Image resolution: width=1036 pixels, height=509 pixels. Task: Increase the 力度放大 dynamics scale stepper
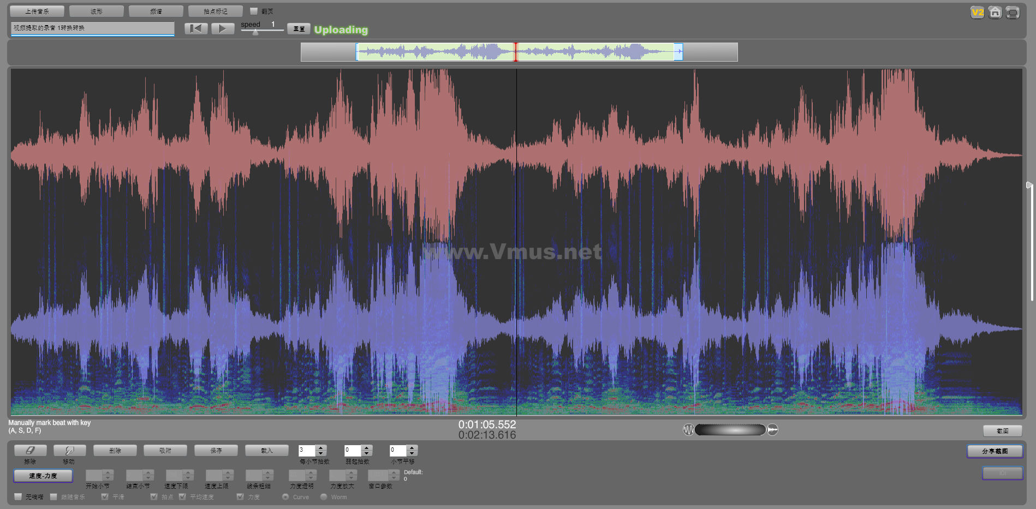(352, 472)
